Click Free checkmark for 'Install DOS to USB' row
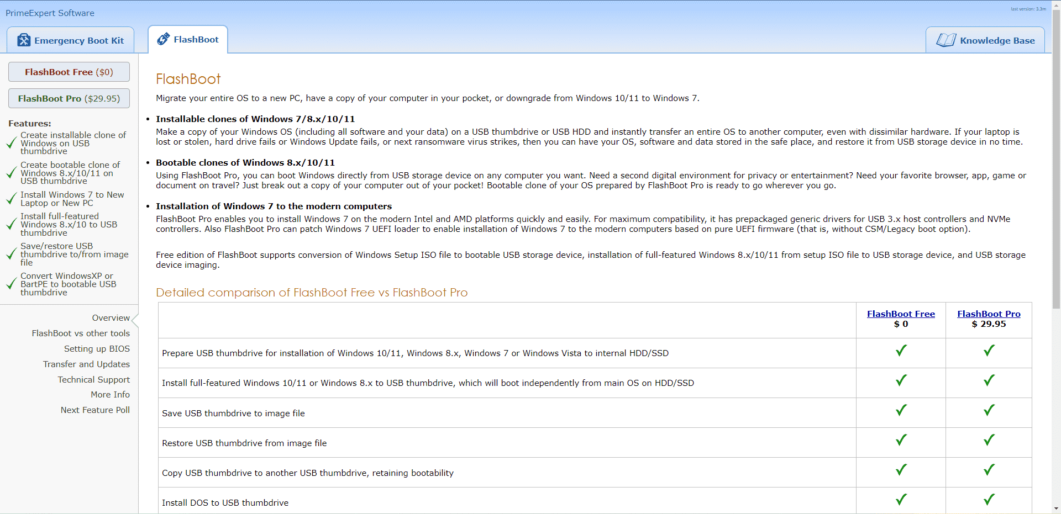The image size is (1061, 514). 901,500
